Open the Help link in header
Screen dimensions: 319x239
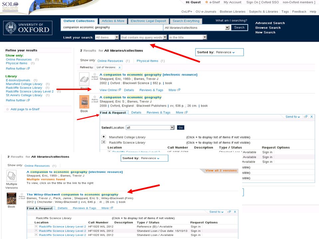tap(313, 12)
